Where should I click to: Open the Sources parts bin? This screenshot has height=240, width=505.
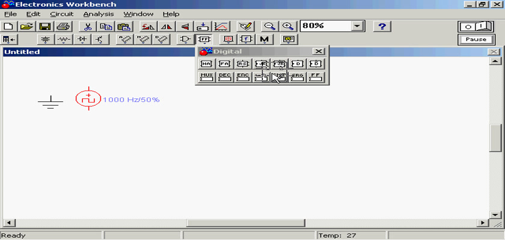45,40
